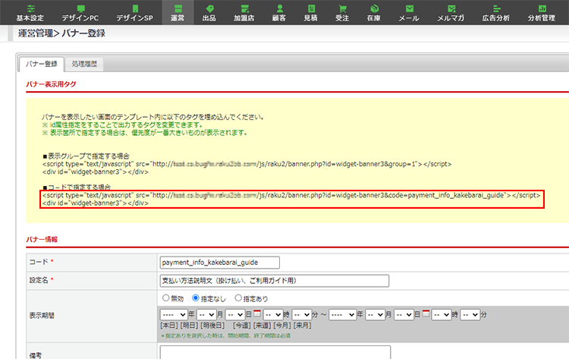The width and height of the screenshot is (569, 359).
Task: Open the start month dropdown
Action: pyautogui.click(x=206, y=313)
